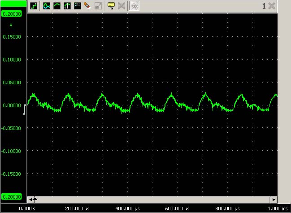Click the 0.000 s time label
This screenshot has width=291, height=213.
click(27, 209)
